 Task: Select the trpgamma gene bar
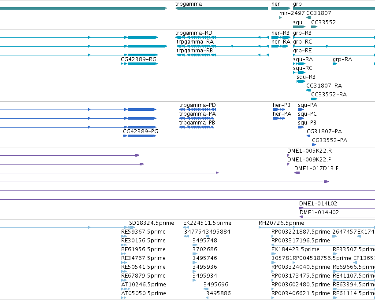click(222, 8)
